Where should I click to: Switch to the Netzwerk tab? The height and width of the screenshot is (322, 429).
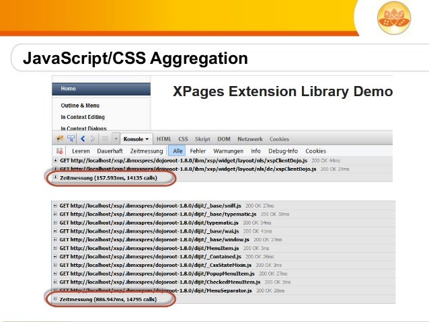coord(249,139)
